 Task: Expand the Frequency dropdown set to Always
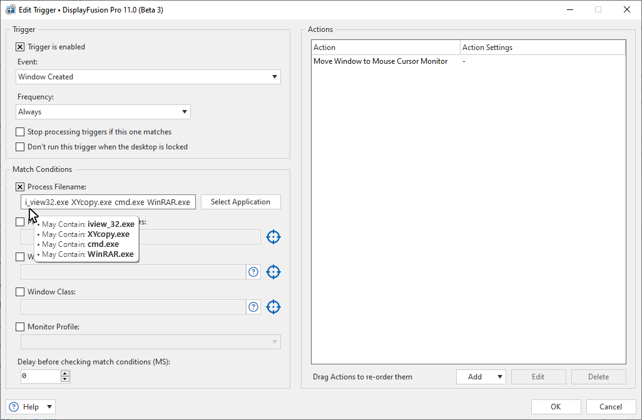pos(103,112)
